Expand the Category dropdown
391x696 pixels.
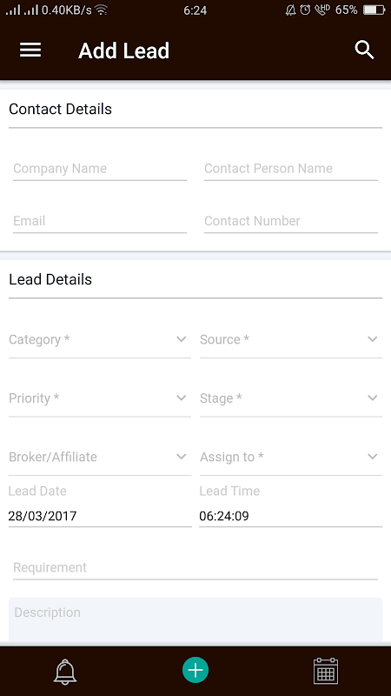click(100, 339)
